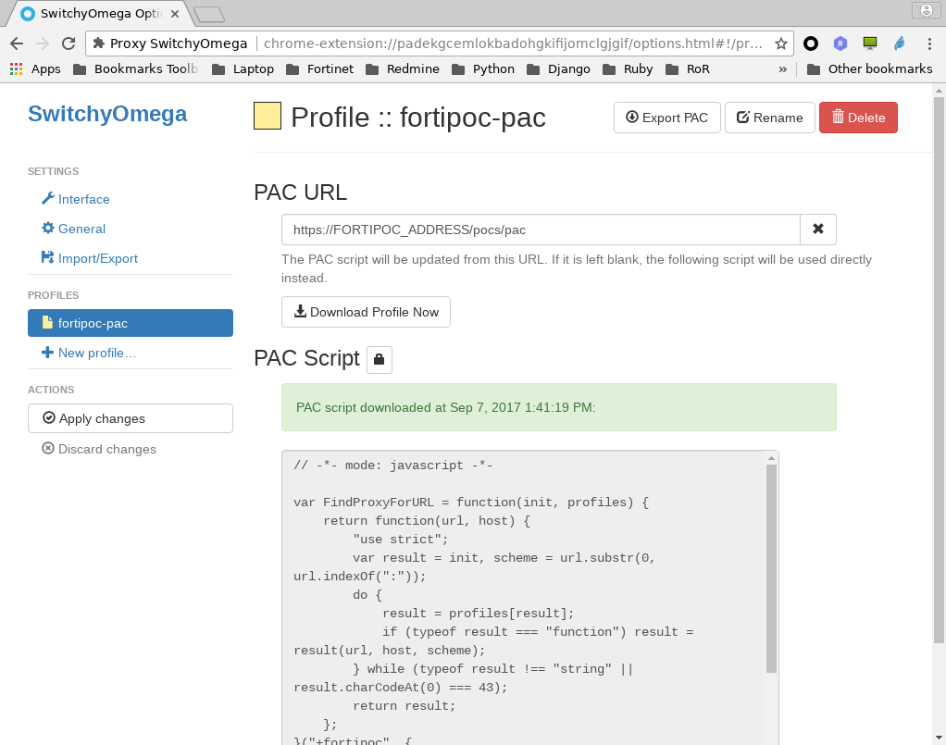Image resolution: width=946 pixels, height=745 pixels.
Task: Click the page vertical scrollbar
Action: [x=939, y=370]
